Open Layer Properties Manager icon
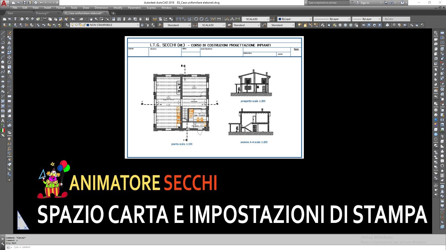The image size is (446, 250). click(x=67, y=25)
